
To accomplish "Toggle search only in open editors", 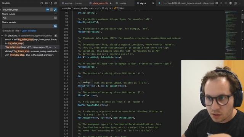I will point(55,18).
